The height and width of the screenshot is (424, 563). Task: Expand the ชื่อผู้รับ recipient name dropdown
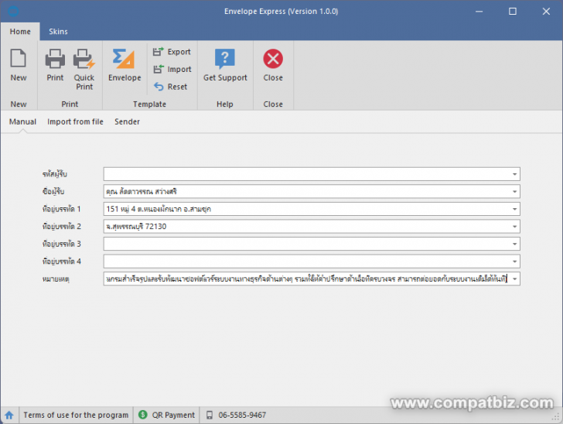(514, 192)
